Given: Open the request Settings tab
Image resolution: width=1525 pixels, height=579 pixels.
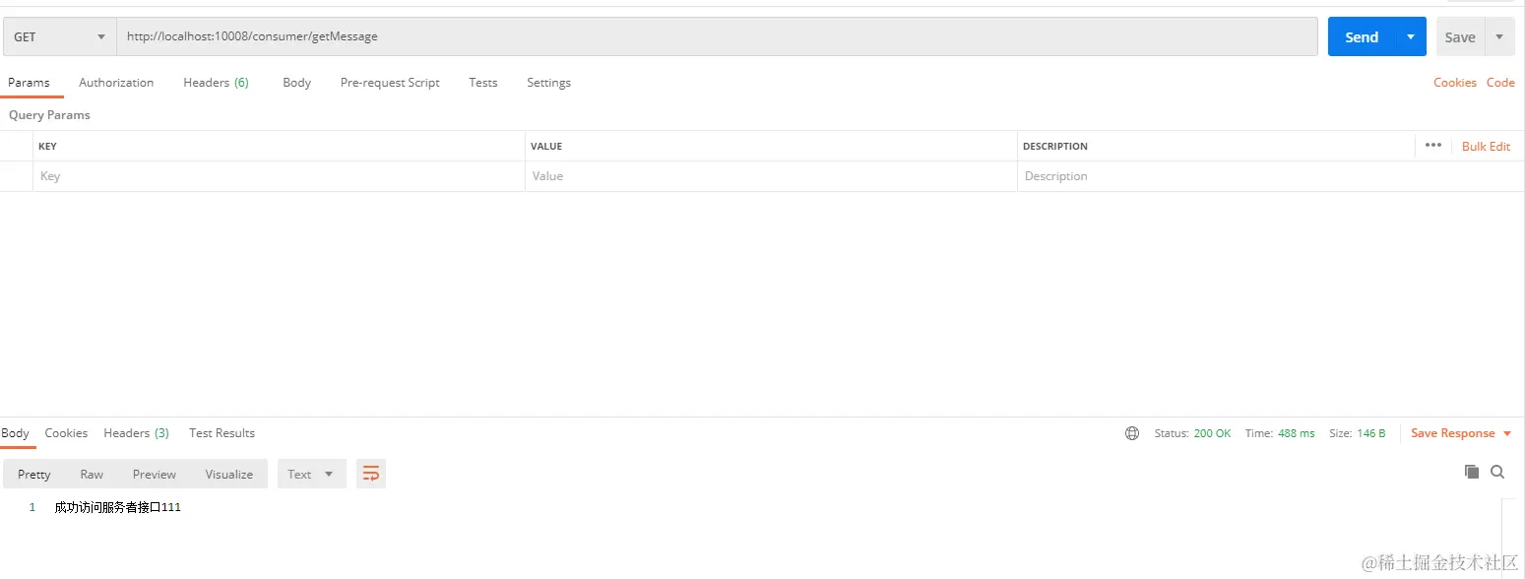Looking at the screenshot, I should [548, 83].
